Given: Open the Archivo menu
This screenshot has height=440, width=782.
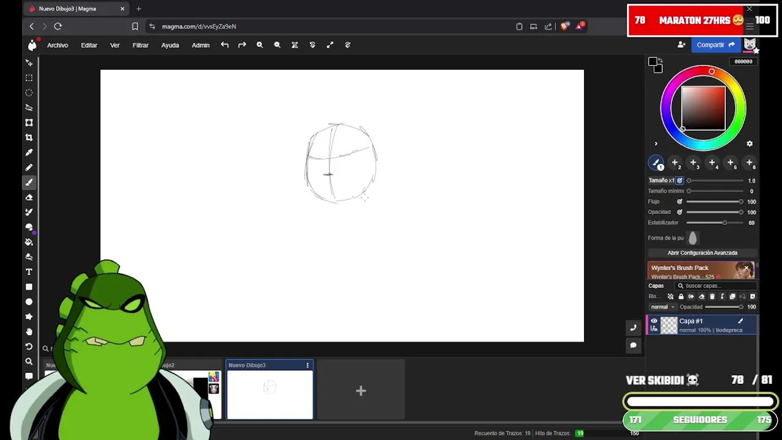Looking at the screenshot, I should coord(57,45).
